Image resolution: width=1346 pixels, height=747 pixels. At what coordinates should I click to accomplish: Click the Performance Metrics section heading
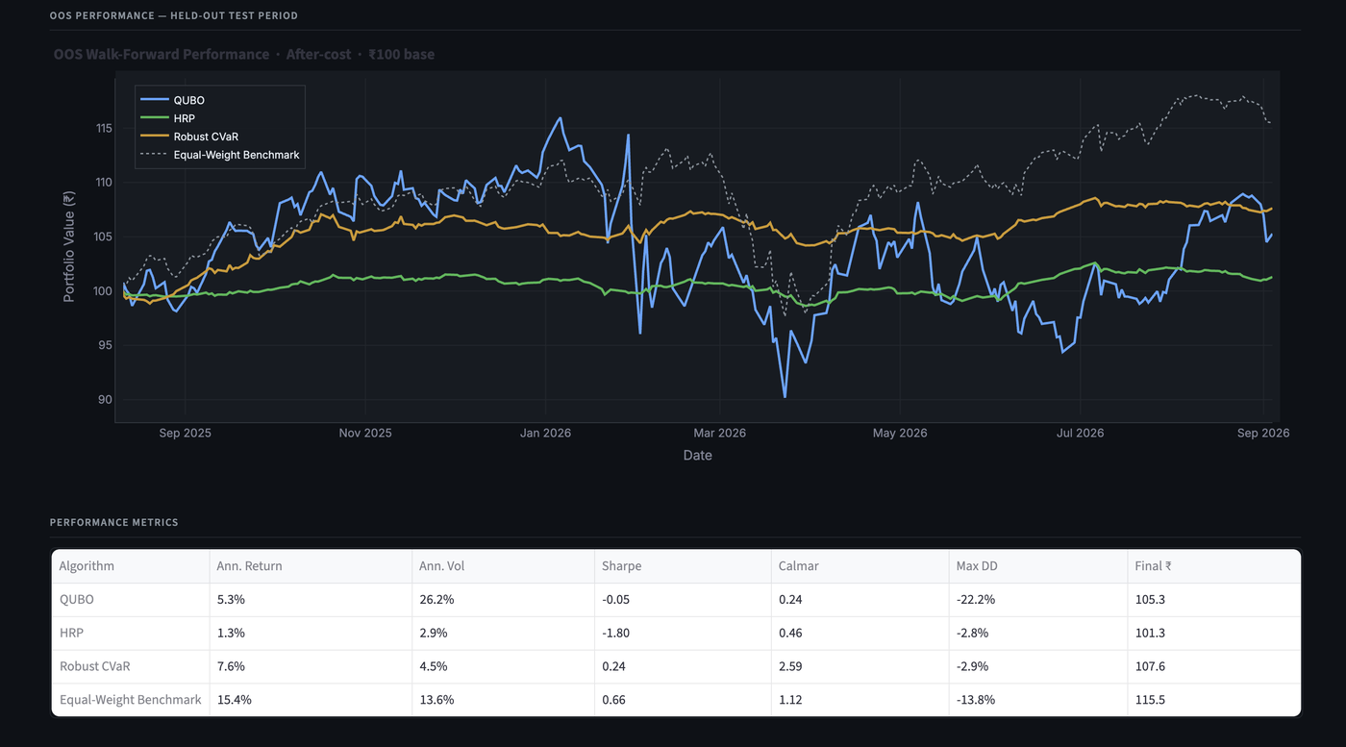113,522
